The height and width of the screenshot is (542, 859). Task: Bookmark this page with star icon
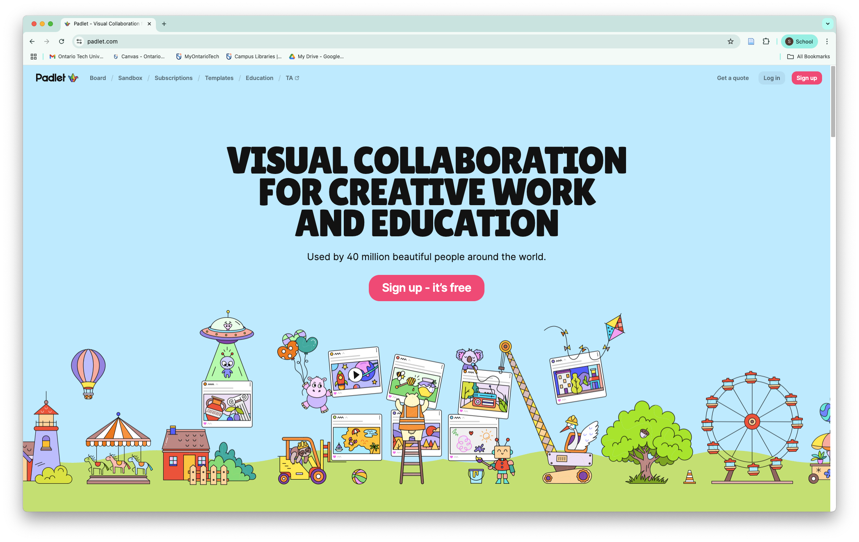[x=730, y=41]
